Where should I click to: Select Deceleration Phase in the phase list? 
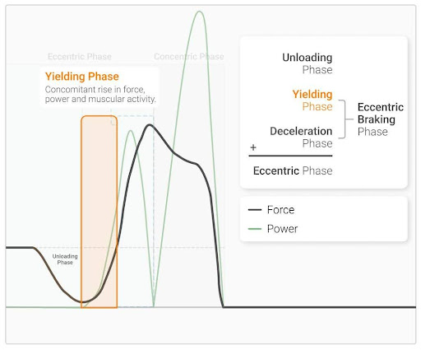pyautogui.click(x=301, y=137)
